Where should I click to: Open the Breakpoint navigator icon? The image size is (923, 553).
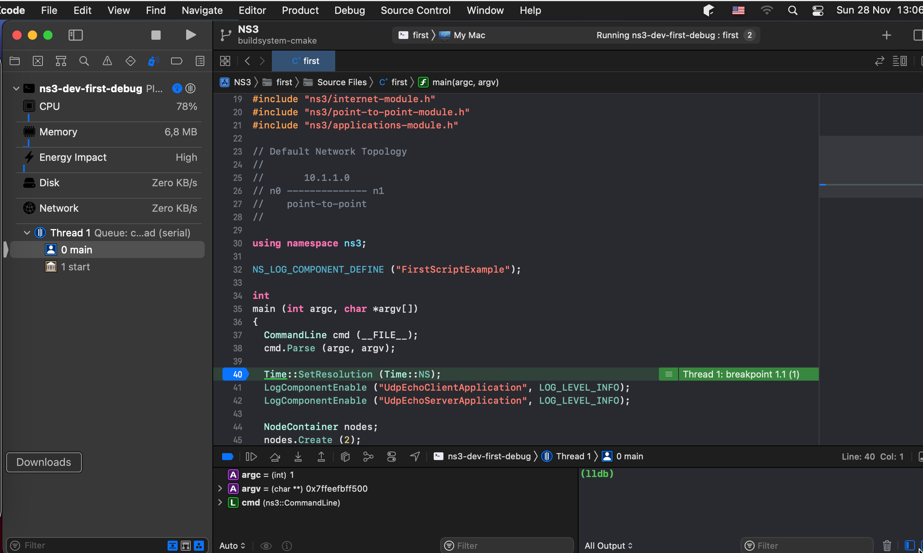tap(176, 61)
